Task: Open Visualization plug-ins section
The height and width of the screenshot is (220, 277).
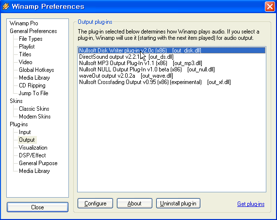Action: tap(33, 148)
